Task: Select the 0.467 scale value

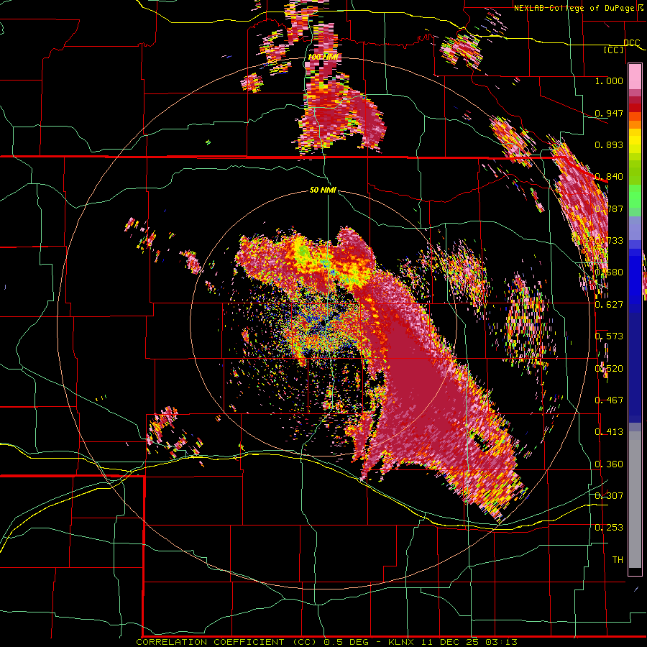Action: pyautogui.click(x=609, y=400)
